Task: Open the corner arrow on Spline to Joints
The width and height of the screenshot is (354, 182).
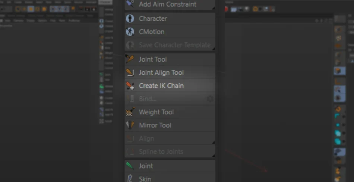Action: (214, 156)
